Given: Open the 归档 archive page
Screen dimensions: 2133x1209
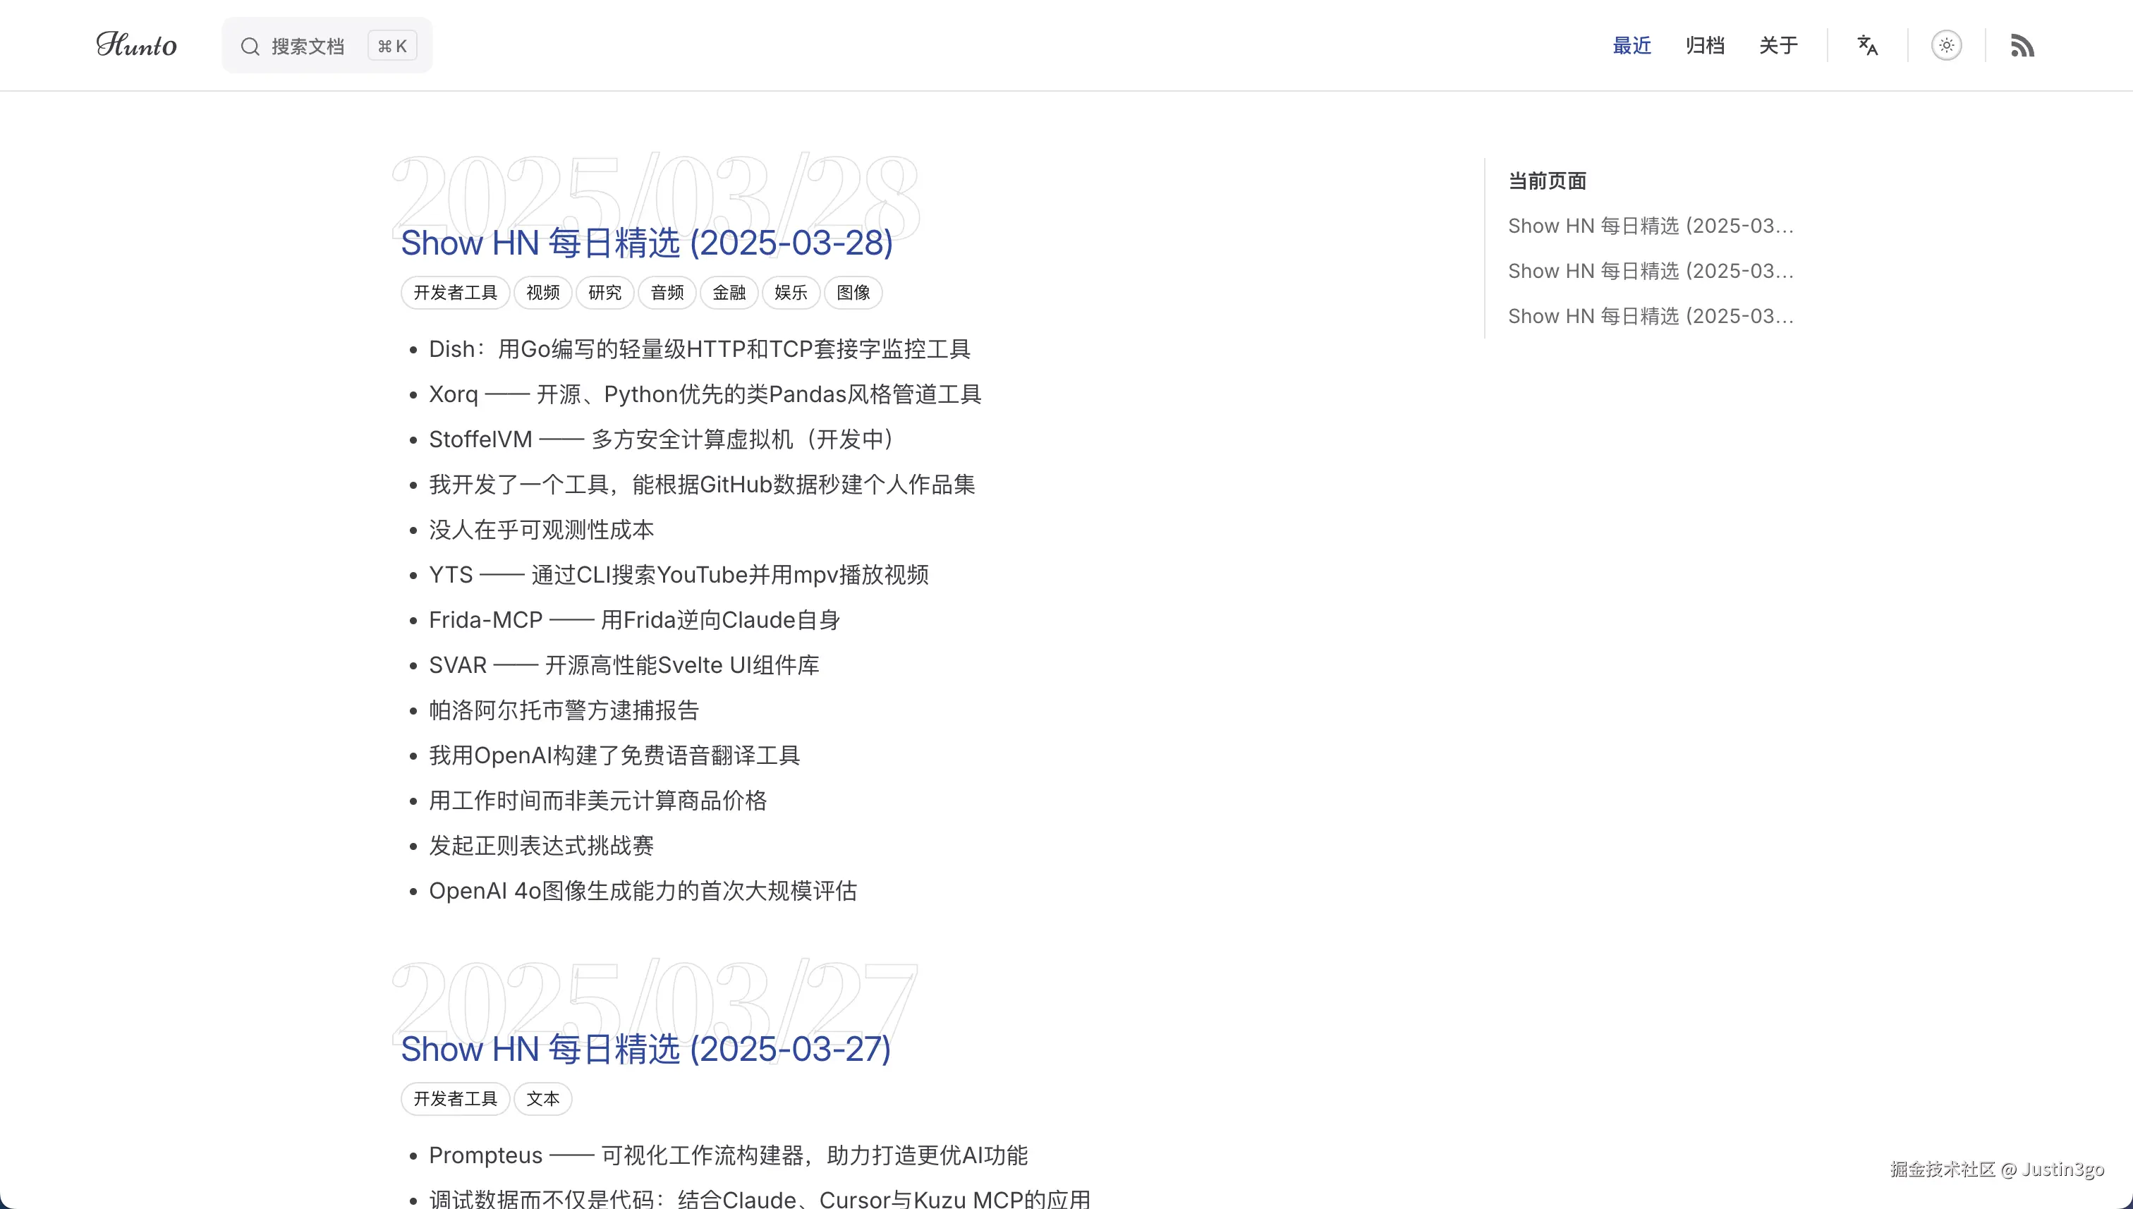Looking at the screenshot, I should [x=1705, y=45].
